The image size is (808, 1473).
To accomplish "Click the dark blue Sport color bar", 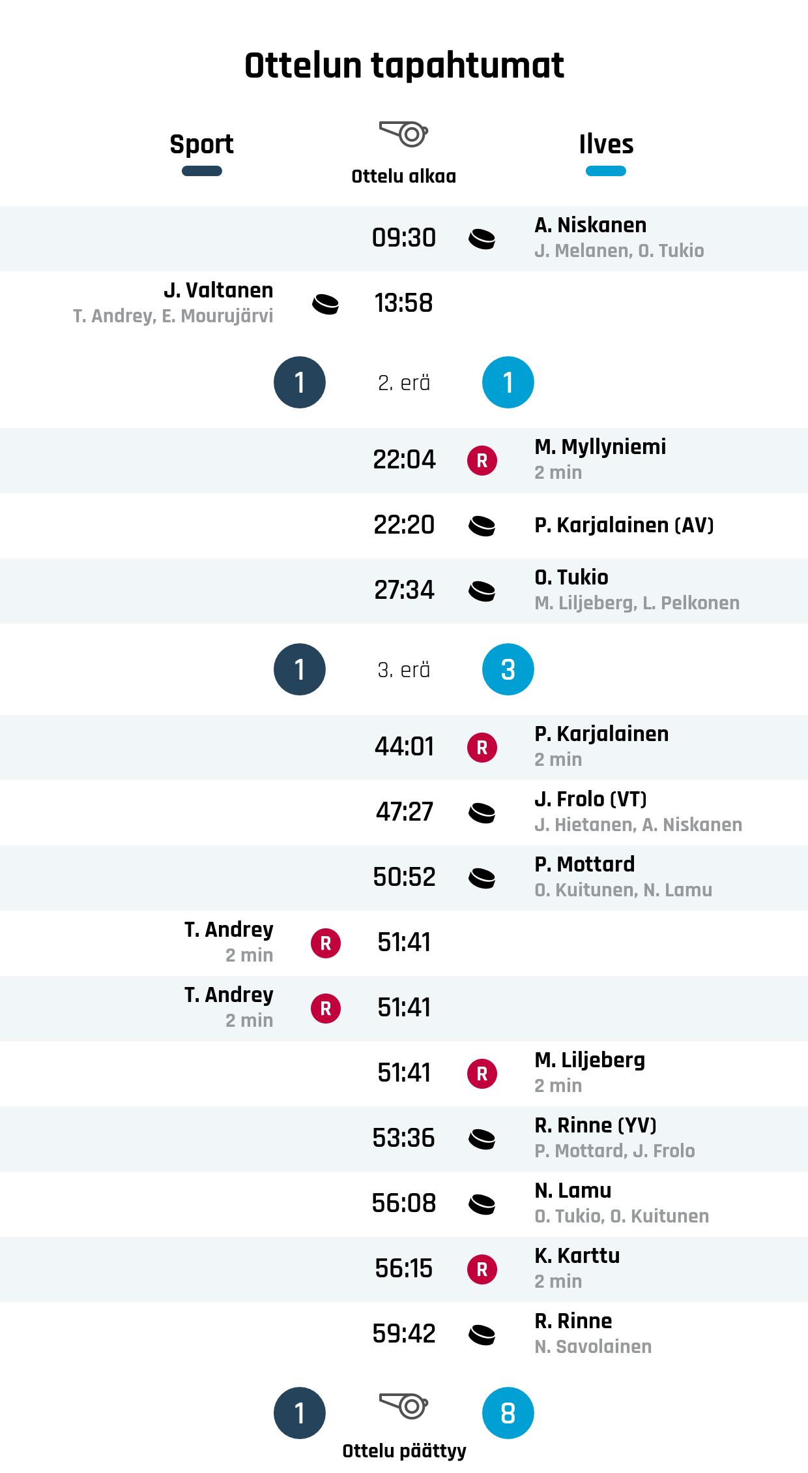I will 201,171.
